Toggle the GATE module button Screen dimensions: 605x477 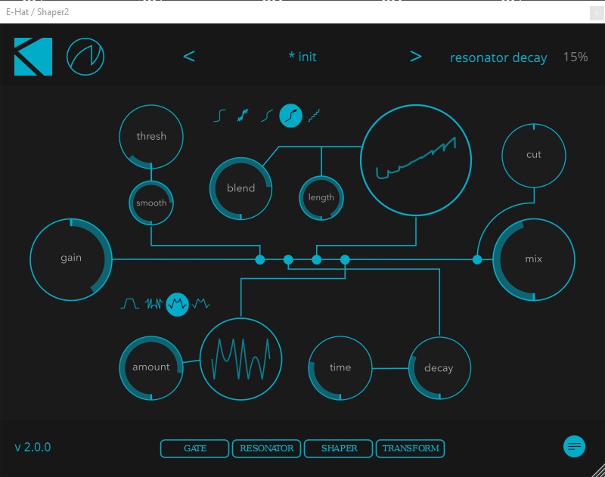(194, 448)
